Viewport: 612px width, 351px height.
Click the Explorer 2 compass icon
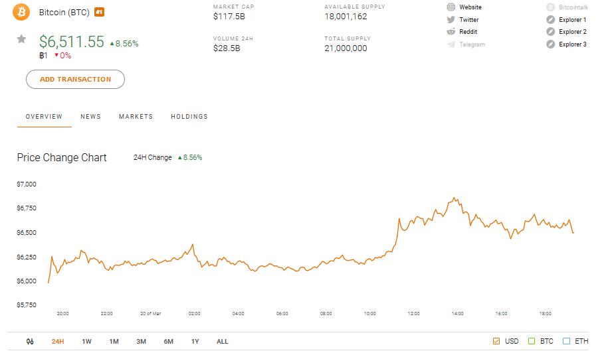pyautogui.click(x=550, y=32)
